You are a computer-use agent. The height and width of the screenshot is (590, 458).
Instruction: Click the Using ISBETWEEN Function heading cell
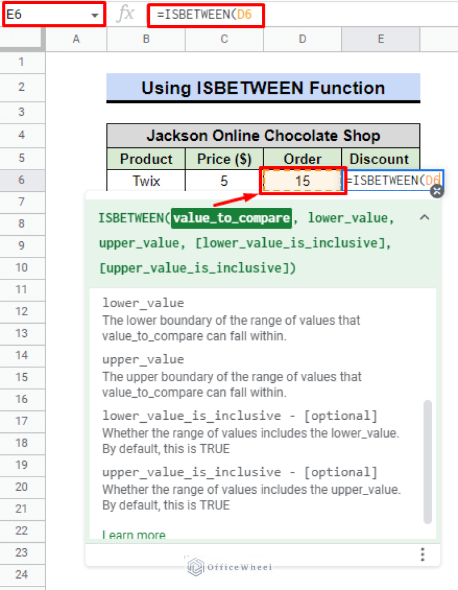pos(263,88)
